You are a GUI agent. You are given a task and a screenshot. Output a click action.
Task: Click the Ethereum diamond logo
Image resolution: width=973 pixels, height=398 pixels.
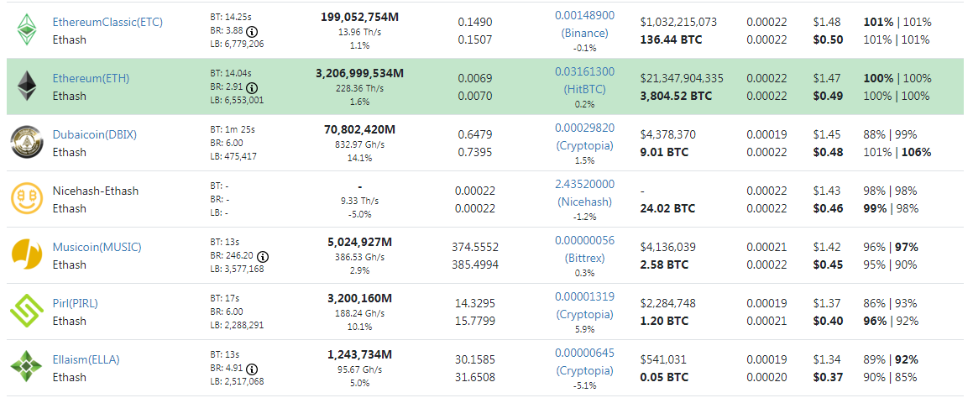(x=27, y=86)
